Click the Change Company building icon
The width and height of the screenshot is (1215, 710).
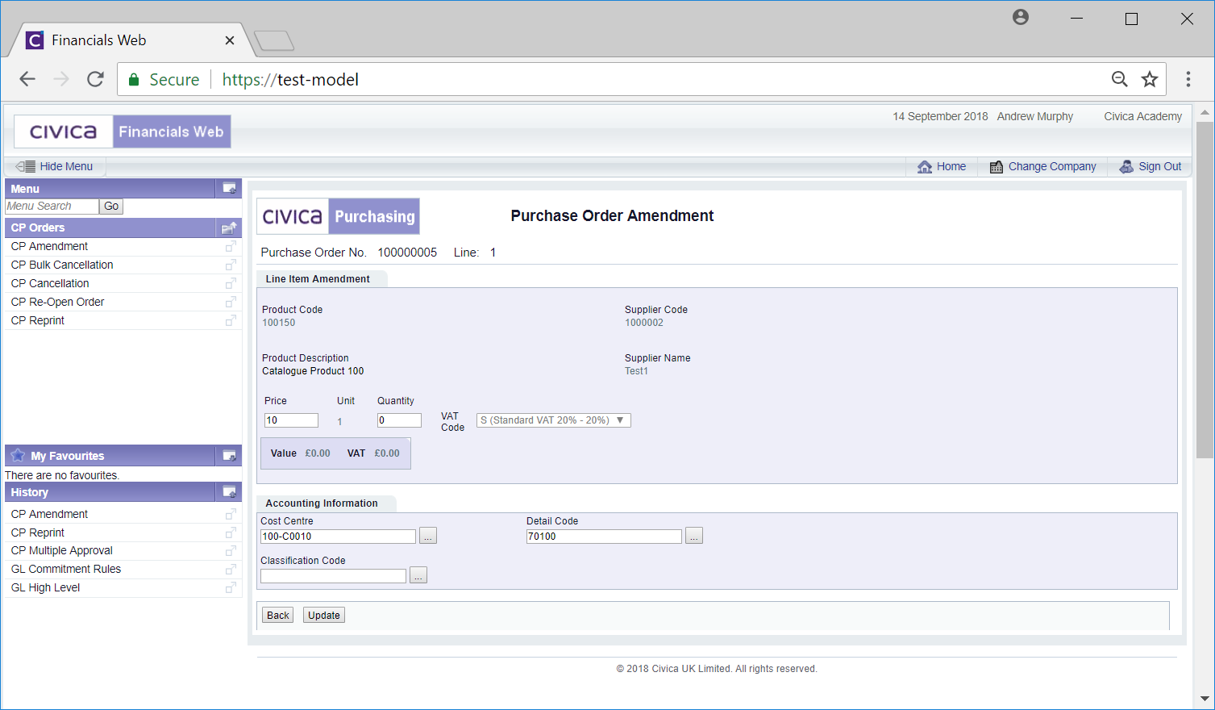click(x=997, y=166)
